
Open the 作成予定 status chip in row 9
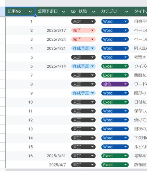pos(83,93)
